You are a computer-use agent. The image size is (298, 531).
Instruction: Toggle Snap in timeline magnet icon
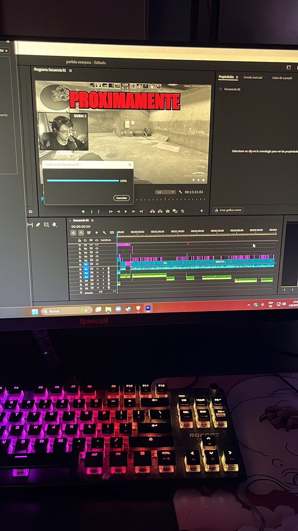pos(81,233)
